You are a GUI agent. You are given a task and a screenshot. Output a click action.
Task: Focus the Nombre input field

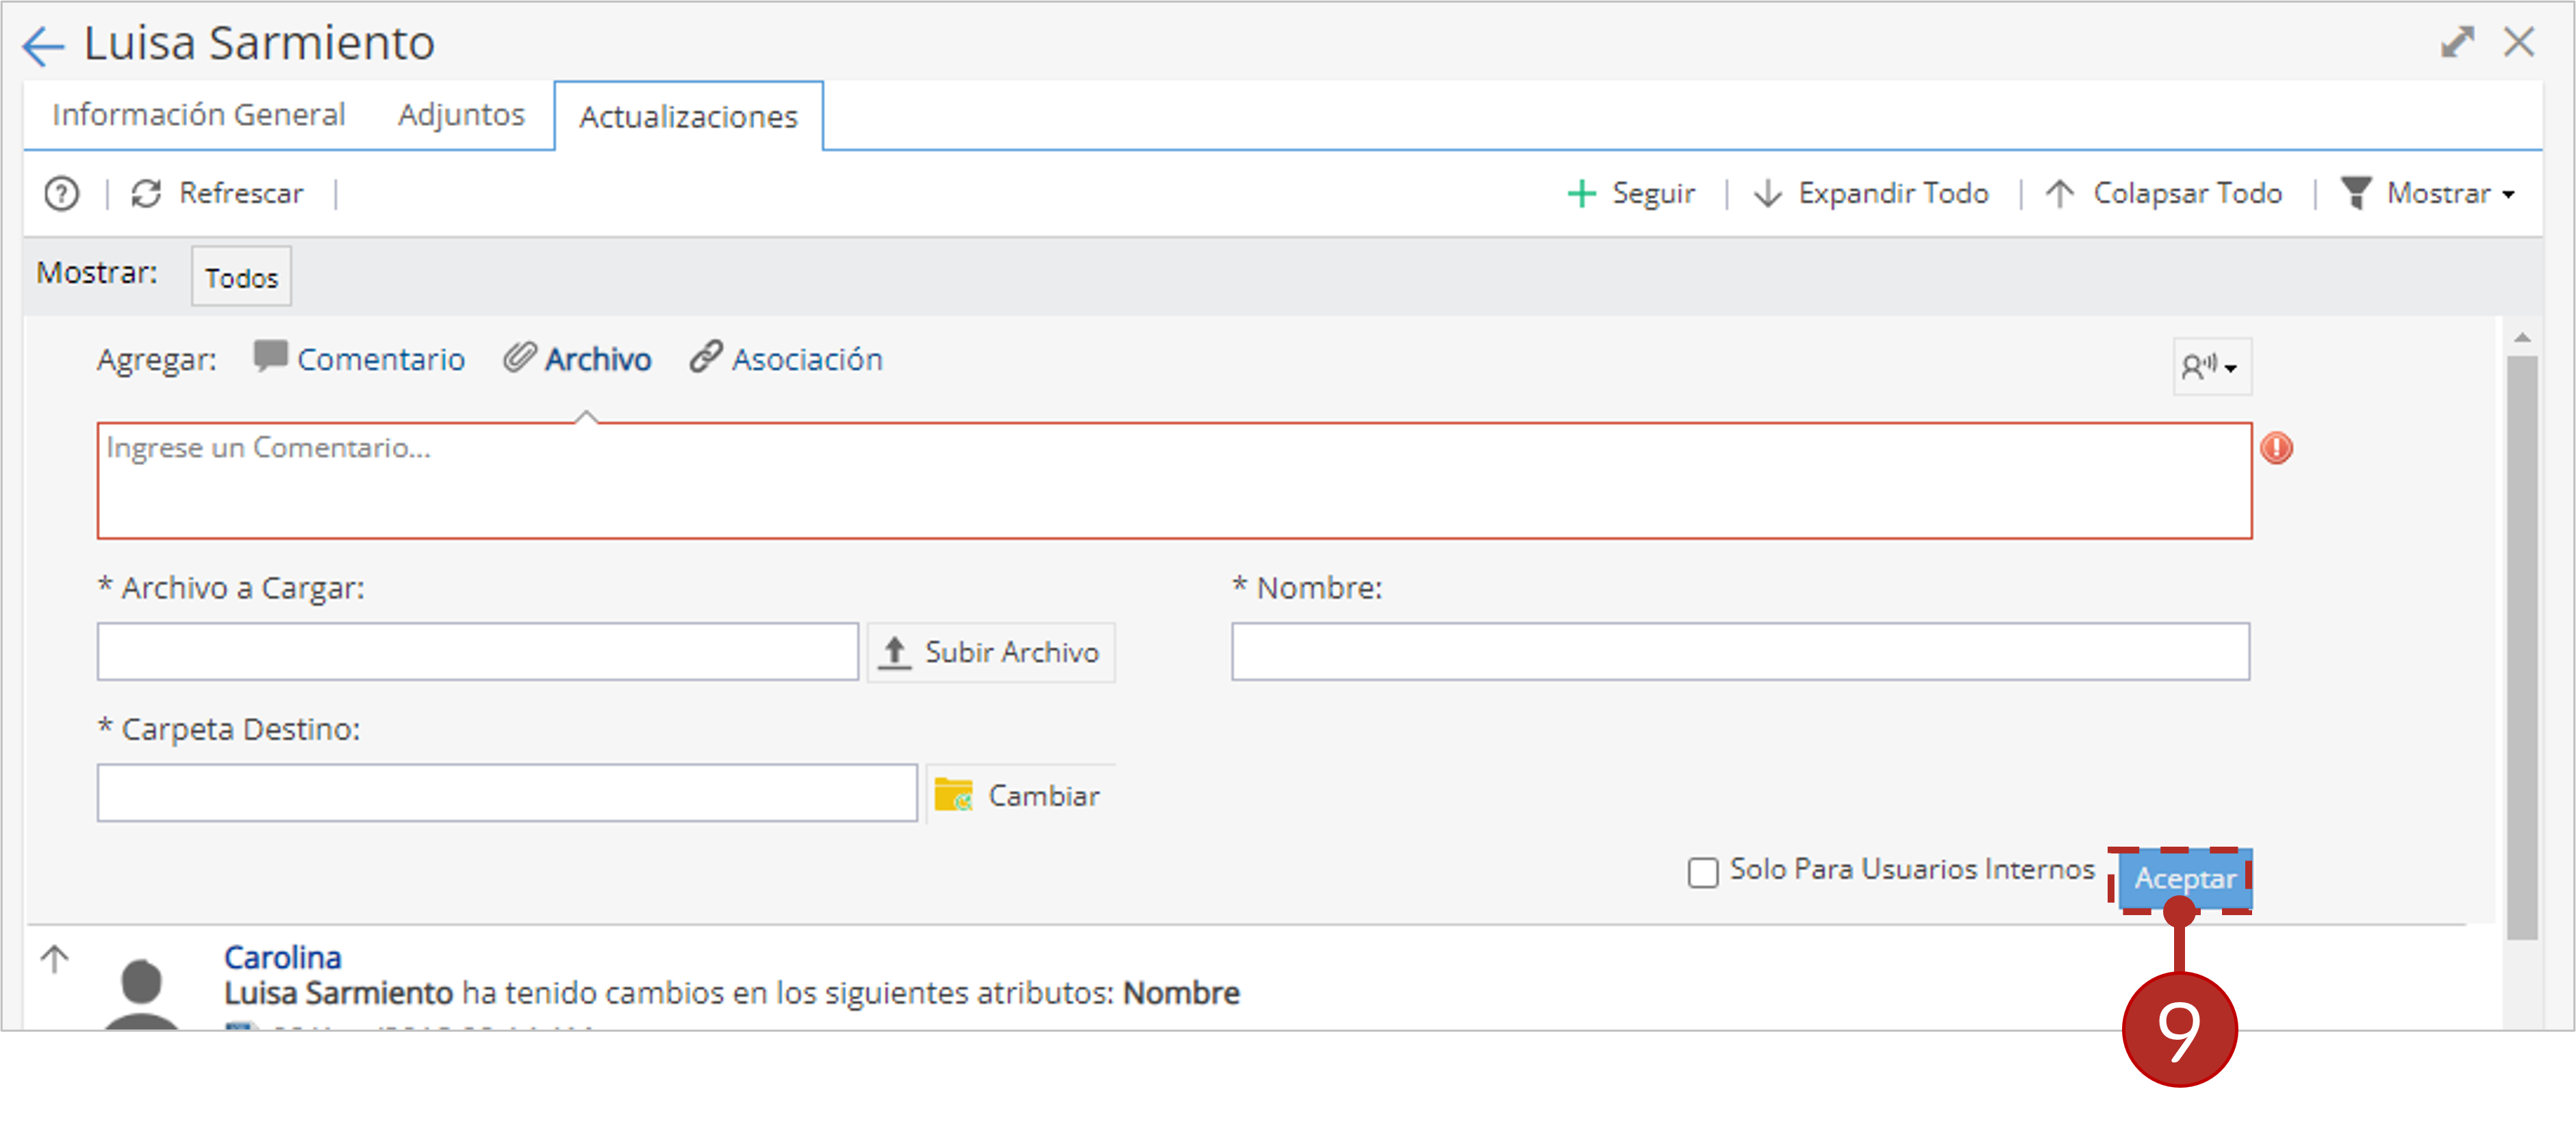point(1740,652)
